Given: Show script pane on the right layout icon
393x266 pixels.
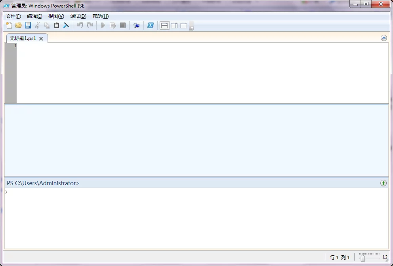Looking at the screenshot, I should point(174,26).
